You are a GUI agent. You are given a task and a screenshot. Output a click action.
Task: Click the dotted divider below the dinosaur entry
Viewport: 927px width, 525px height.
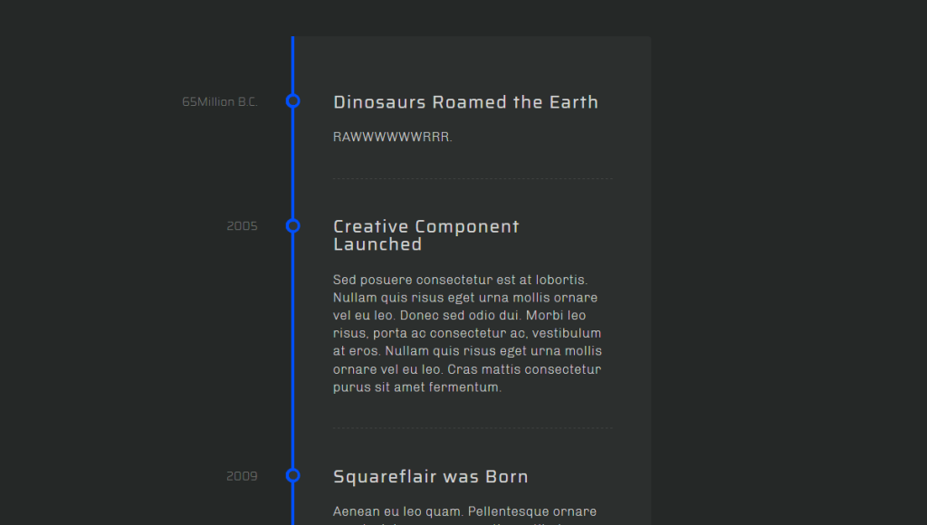coord(473,177)
